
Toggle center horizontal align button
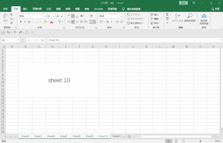coord(73,22)
